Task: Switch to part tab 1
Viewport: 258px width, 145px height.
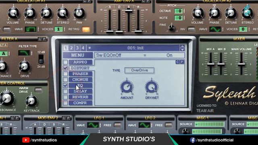Action: (x=65, y=48)
